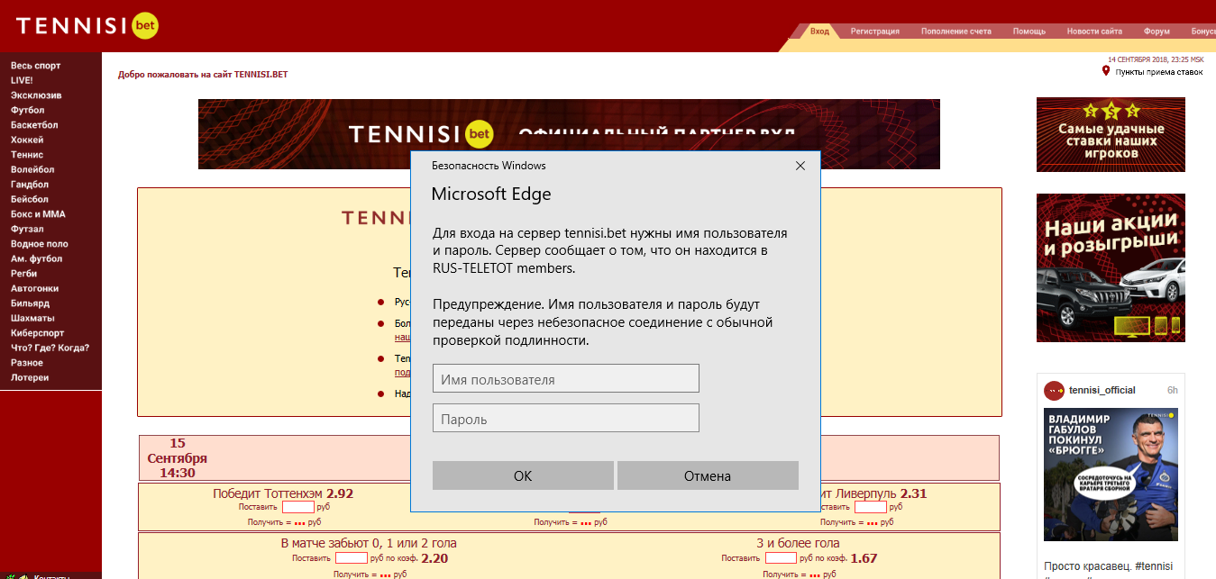Close the Windows Security dialog
1216x579 pixels.
tap(800, 166)
